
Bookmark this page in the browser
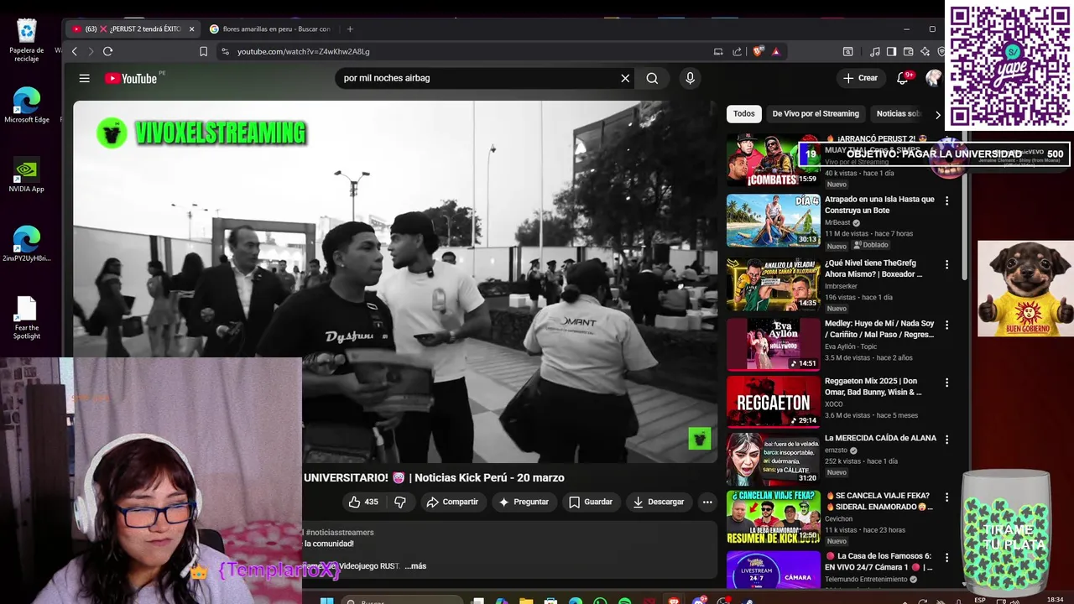[203, 51]
